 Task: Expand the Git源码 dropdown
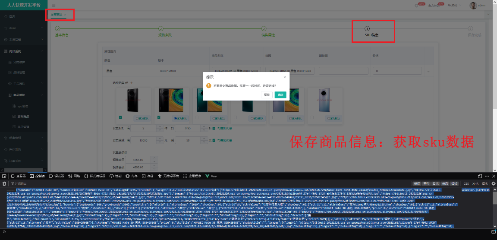[x=455, y=5]
